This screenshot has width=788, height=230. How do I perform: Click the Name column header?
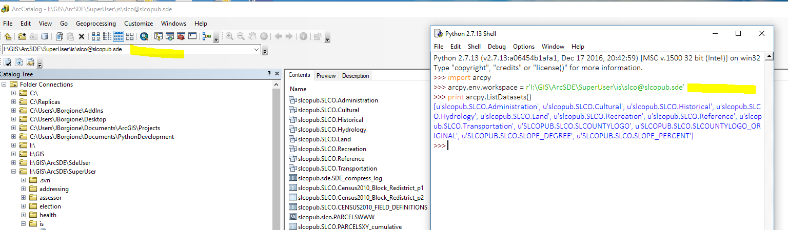pyautogui.click(x=298, y=89)
